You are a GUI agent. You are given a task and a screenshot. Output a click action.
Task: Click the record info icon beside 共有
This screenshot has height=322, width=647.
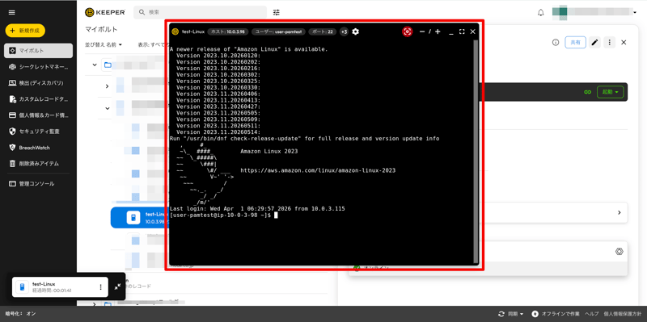coord(556,43)
